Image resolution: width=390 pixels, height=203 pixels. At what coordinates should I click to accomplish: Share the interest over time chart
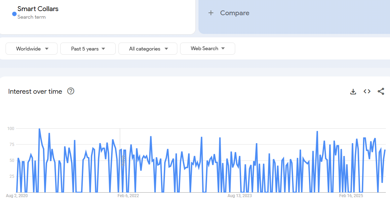pyautogui.click(x=381, y=91)
